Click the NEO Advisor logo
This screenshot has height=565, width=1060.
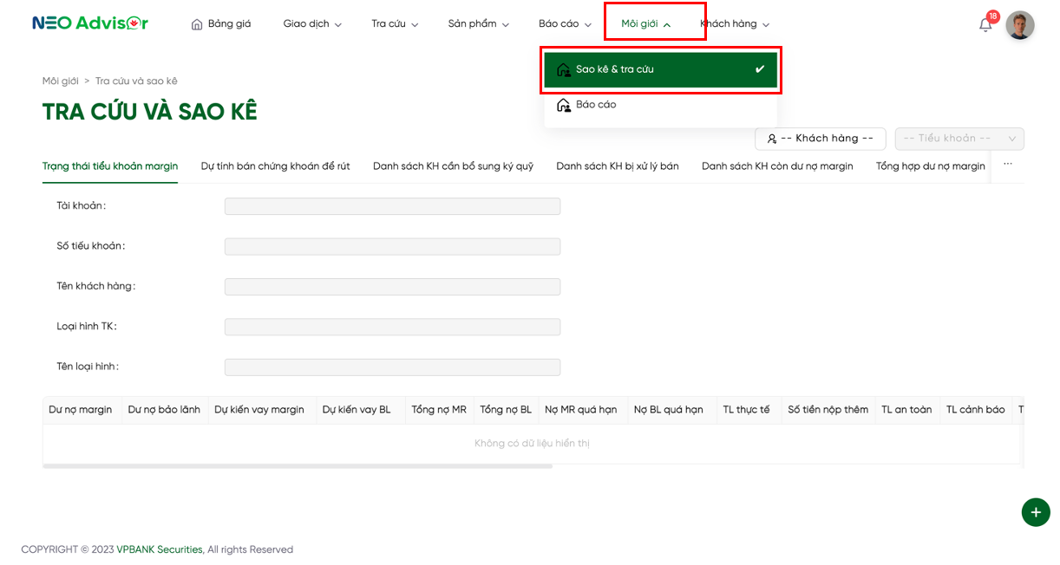pos(89,23)
